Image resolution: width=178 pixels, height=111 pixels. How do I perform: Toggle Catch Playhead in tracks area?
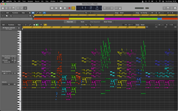(x=44, y=13)
